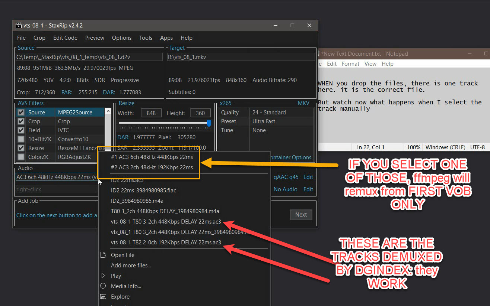The image size is (490, 306).
Task: Enable the 10+BitZK filter checkbox
Action: pyautogui.click(x=21, y=139)
